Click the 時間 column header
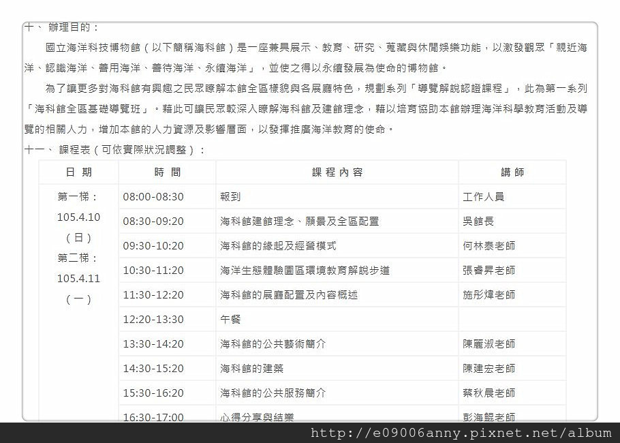Image resolution: width=620 pixels, height=443 pixels. 167,172
